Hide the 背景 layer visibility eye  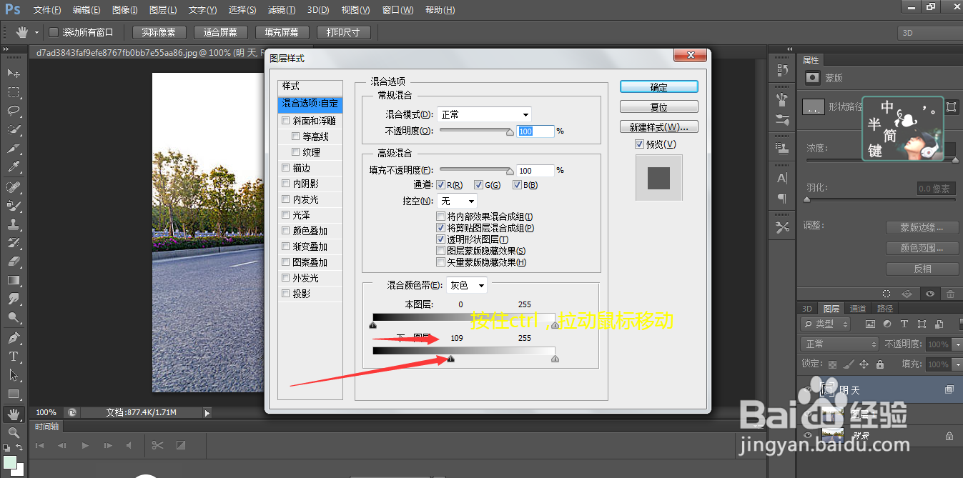pyautogui.click(x=809, y=436)
